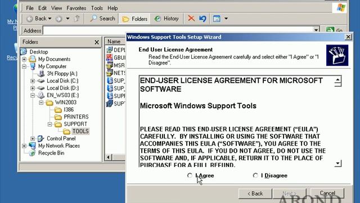Select Desktop in the folder tree

pyautogui.click(x=39, y=52)
